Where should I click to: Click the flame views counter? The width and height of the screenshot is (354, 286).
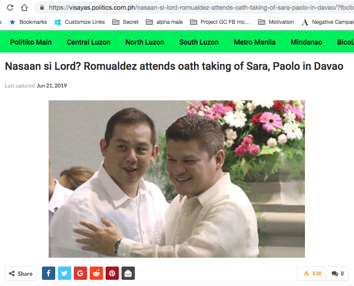pos(312,274)
